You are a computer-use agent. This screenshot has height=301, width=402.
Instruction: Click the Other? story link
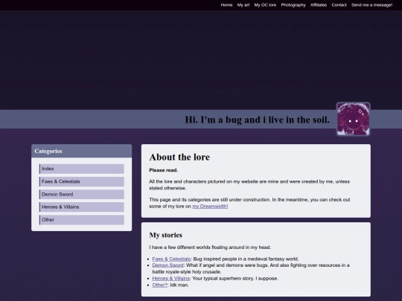pyautogui.click(x=159, y=285)
